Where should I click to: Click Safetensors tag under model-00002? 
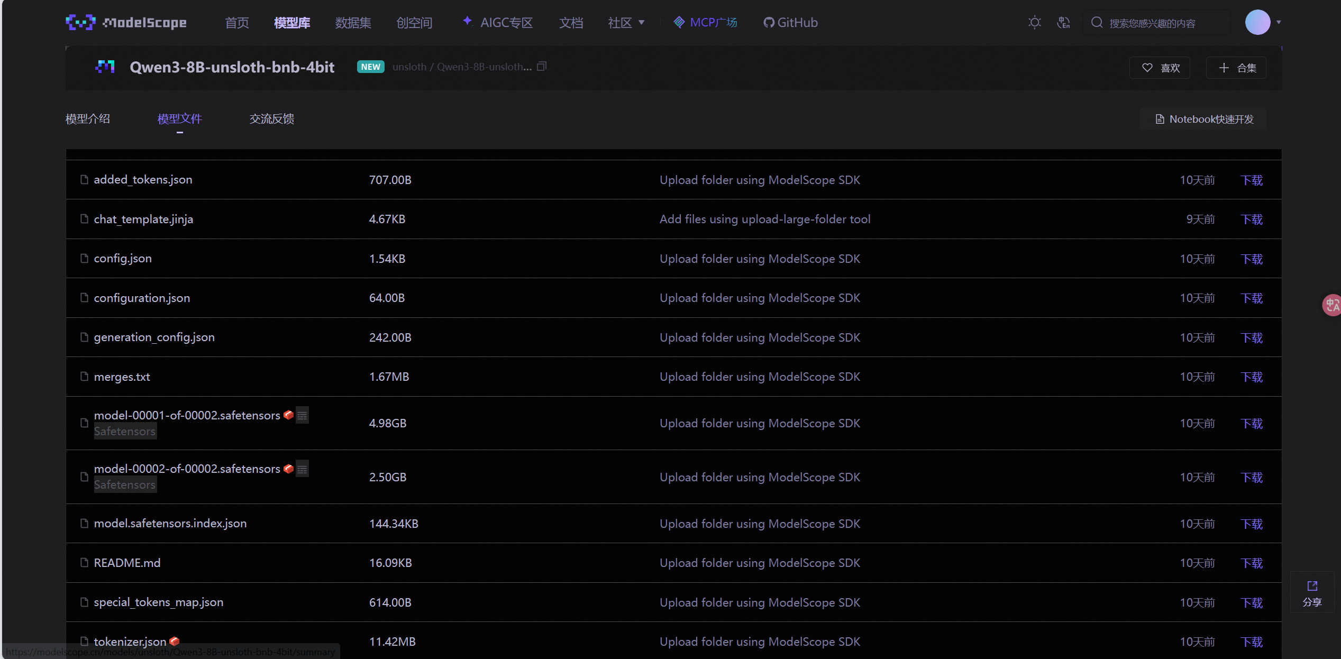pyautogui.click(x=125, y=484)
